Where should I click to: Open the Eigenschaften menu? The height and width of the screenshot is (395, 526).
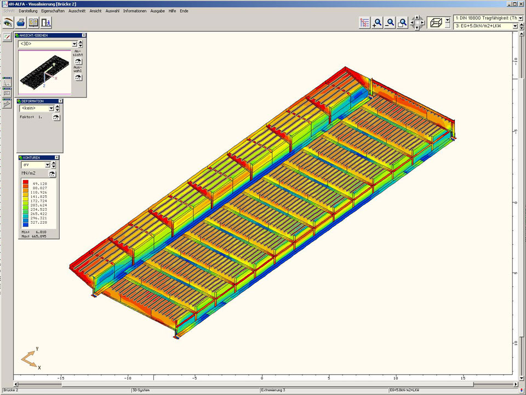pyautogui.click(x=54, y=10)
